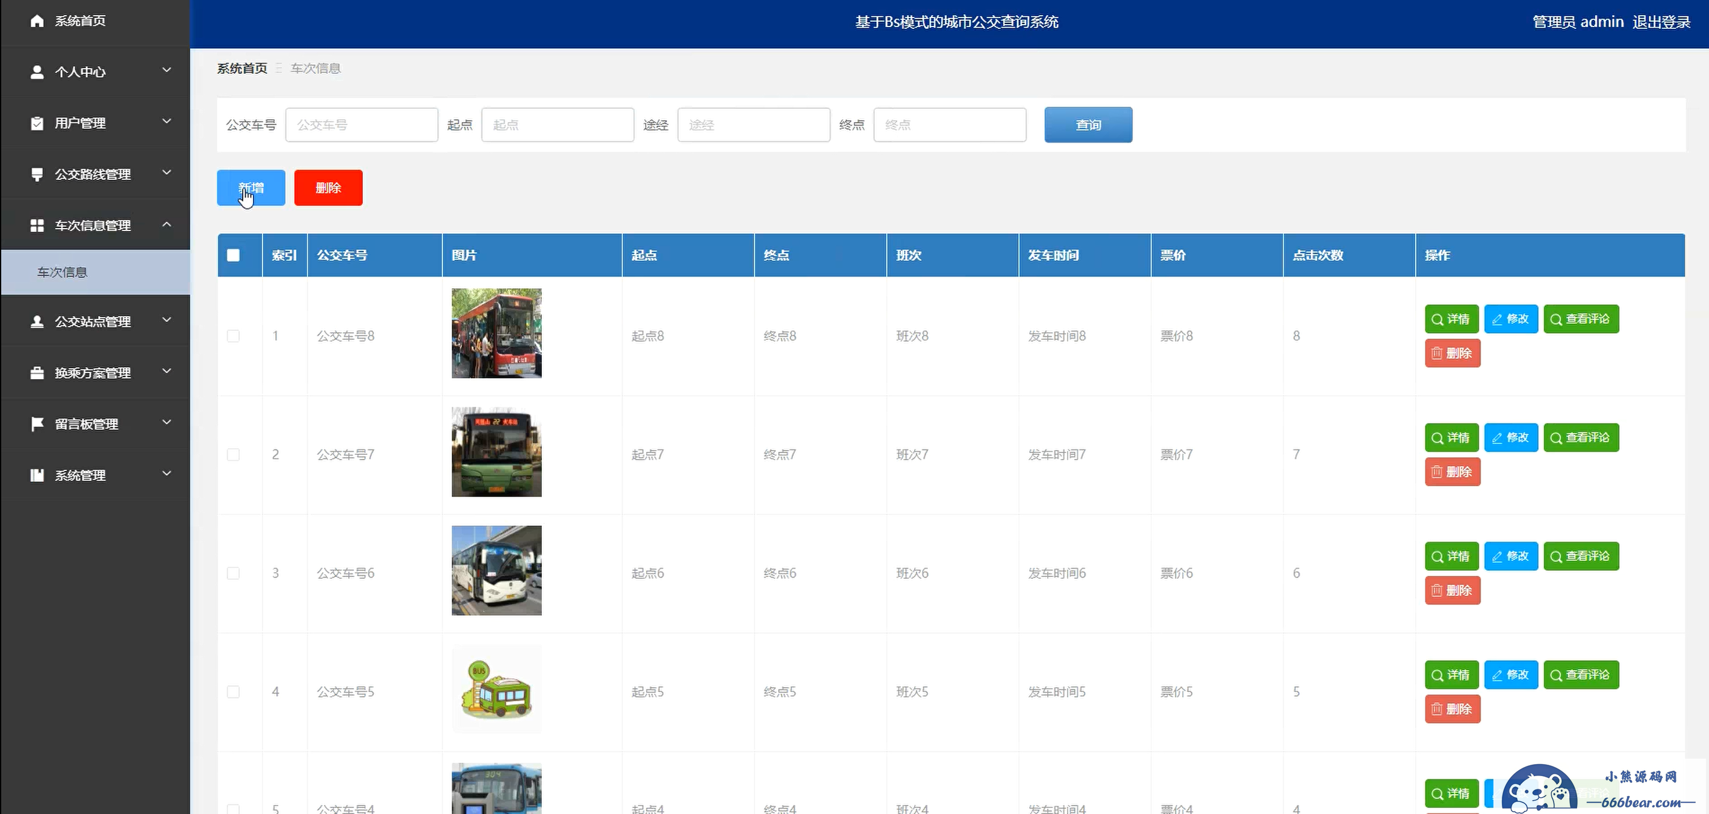Viewport: 1709px width, 814px height.
Task: Check the row checkbox for 公交车号5
Action: (x=234, y=692)
